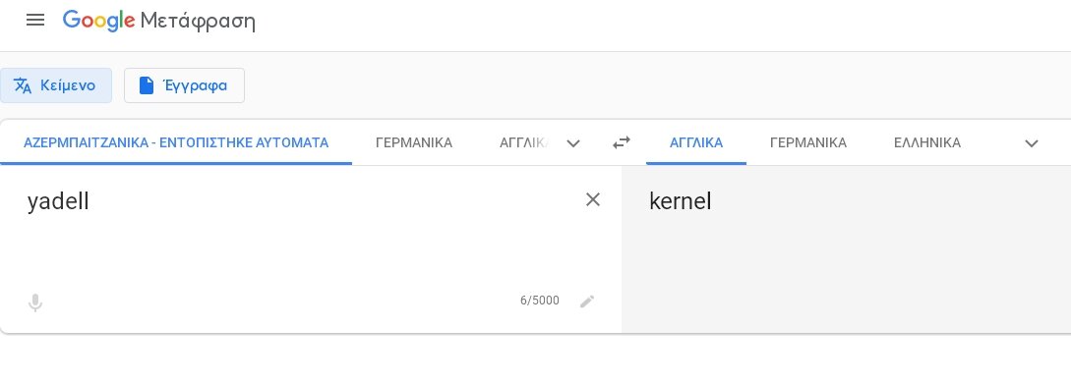The width and height of the screenshot is (1071, 385).
Task: Clear the source text with X
Action: tap(593, 199)
